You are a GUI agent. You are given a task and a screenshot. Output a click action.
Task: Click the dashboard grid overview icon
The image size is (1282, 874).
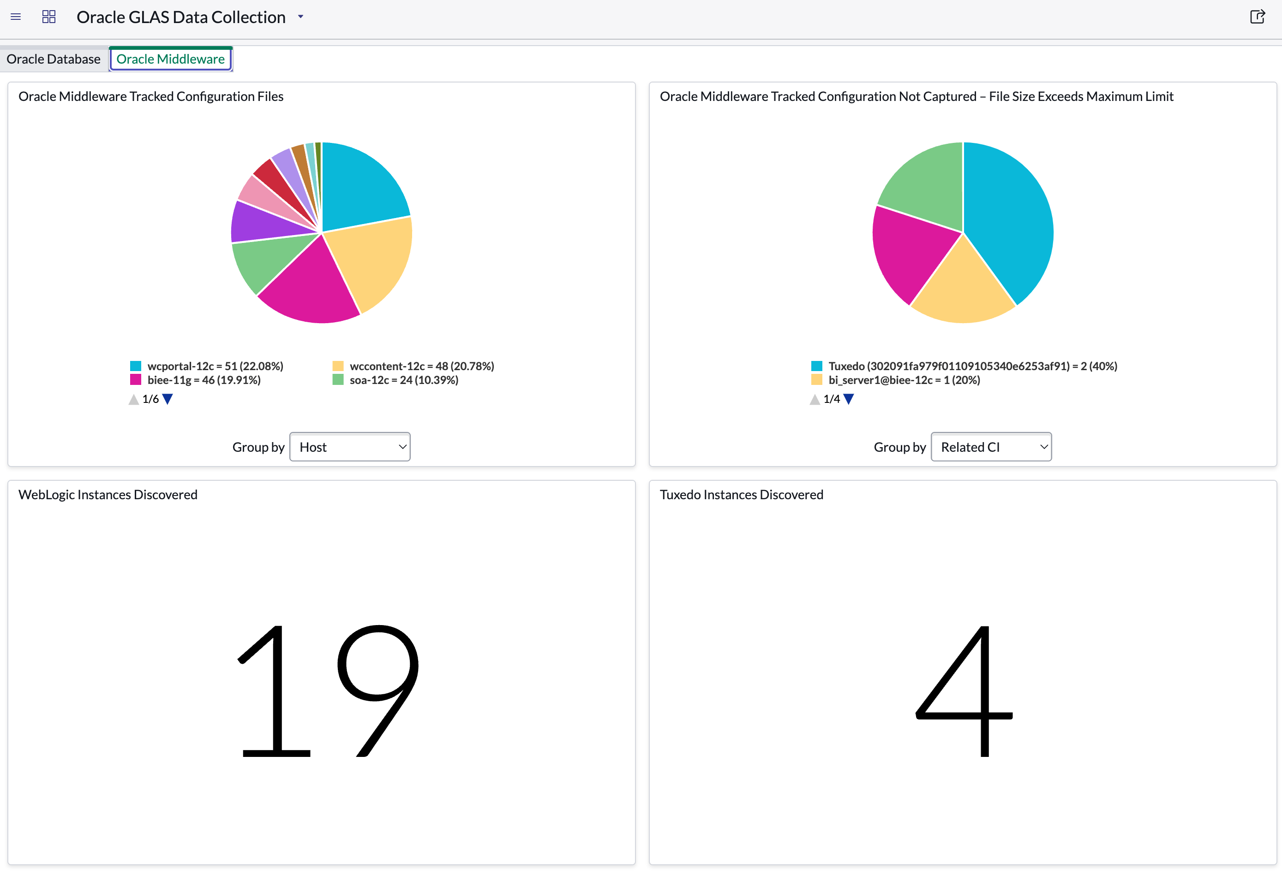(x=48, y=17)
